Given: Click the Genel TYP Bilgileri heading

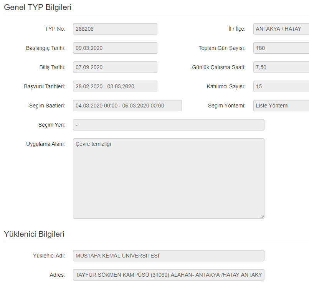Looking at the screenshot, I should point(38,7).
